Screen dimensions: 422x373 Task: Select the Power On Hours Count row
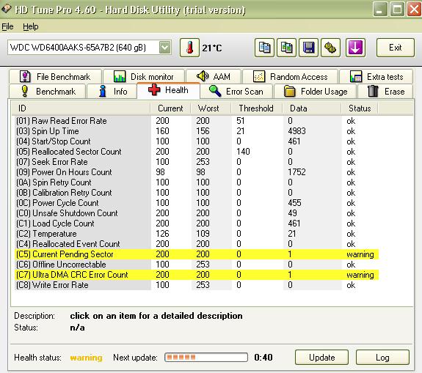[x=197, y=172]
